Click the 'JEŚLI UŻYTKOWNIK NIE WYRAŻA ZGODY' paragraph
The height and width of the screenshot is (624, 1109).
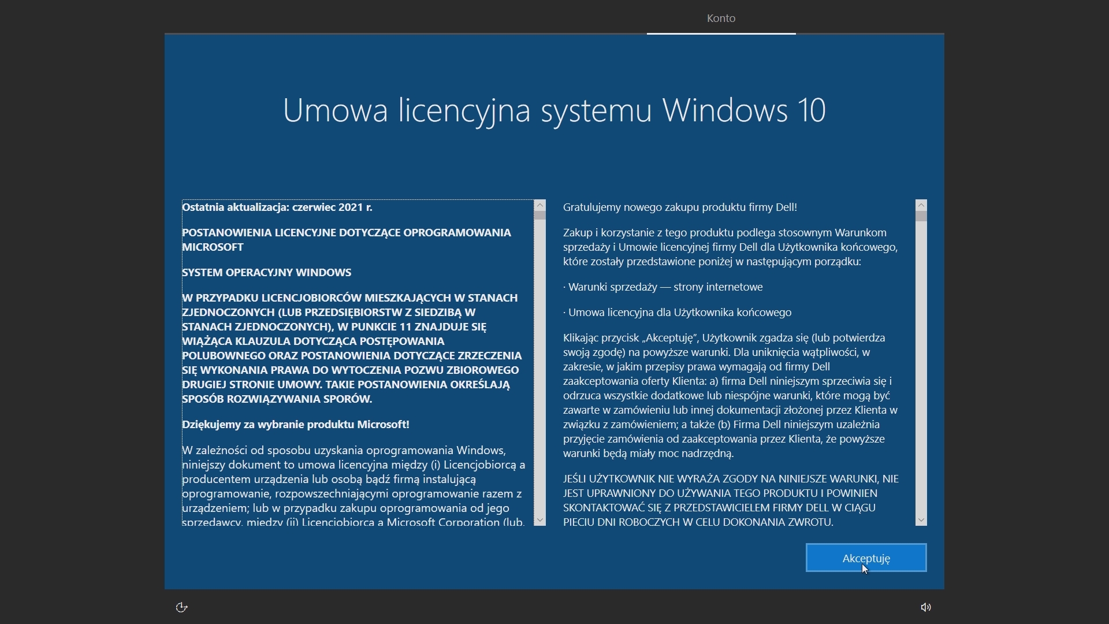[x=731, y=500]
